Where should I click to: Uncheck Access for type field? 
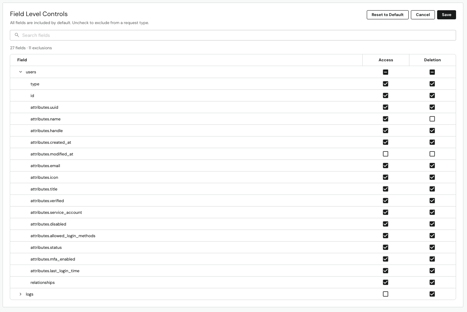[x=386, y=84]
